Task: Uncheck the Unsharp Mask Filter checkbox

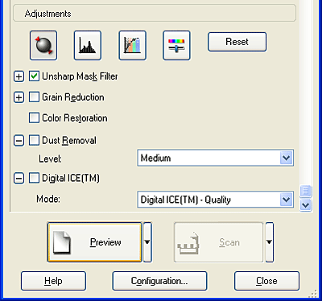Action: [x=34, y=76]
